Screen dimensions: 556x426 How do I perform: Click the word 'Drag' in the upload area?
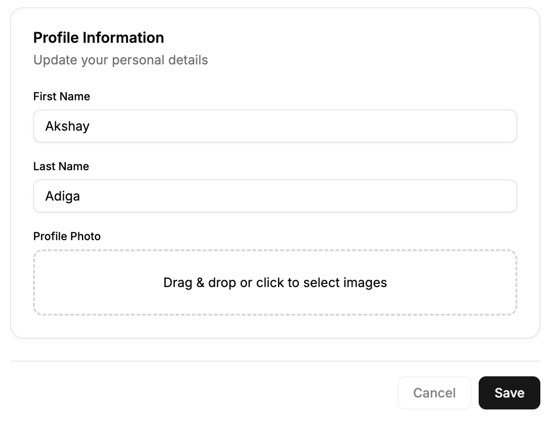(x=178, y=282)
